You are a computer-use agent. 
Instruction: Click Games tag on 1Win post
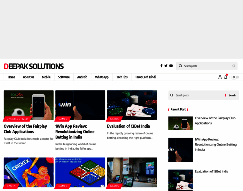[x=63, y=119]
